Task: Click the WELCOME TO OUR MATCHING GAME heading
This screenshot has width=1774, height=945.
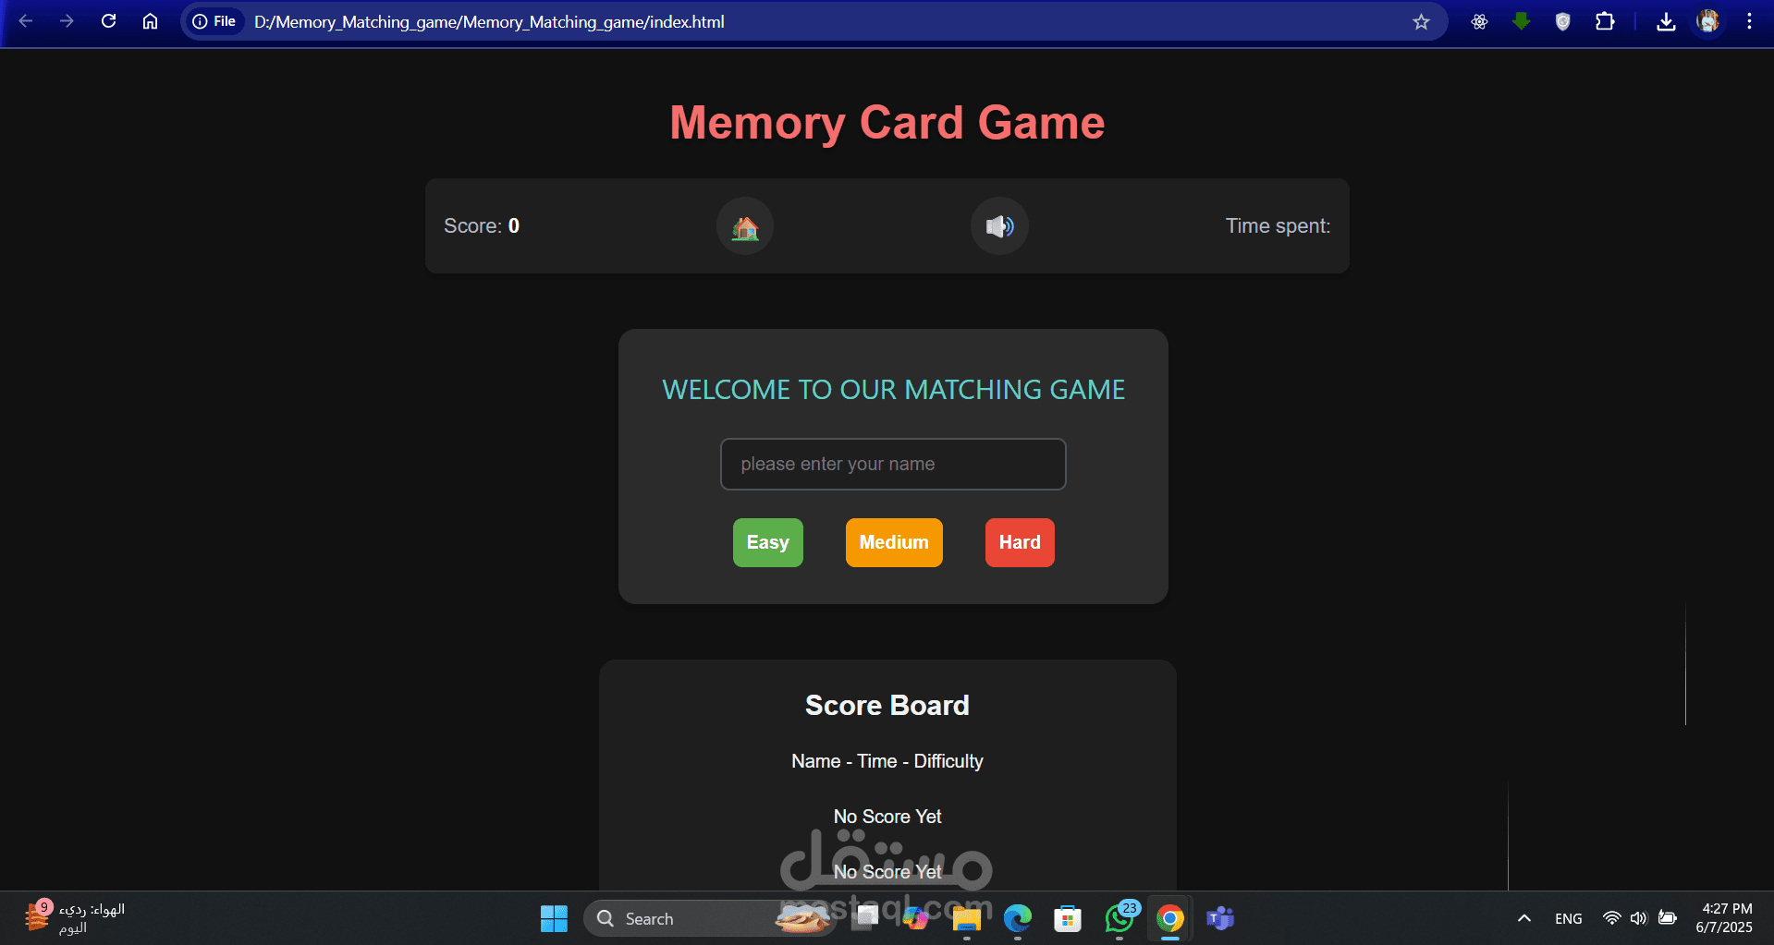Action: (893, 390)
